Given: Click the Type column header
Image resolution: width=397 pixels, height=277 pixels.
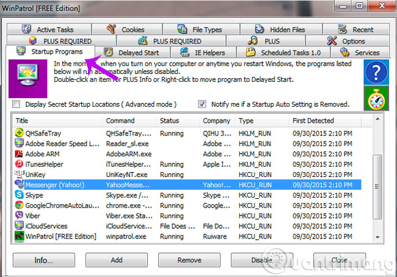Looking at the screenshot, I should tap(262, 121).
